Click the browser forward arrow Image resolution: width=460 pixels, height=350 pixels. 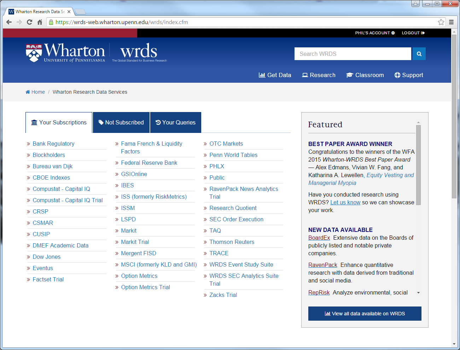coord(19,22)
